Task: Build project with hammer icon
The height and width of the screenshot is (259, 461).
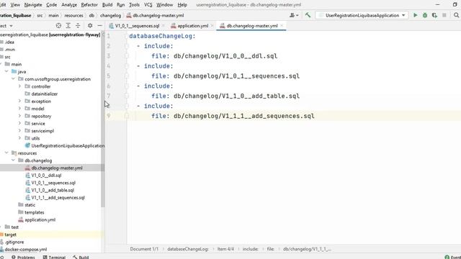Action: 308,15
